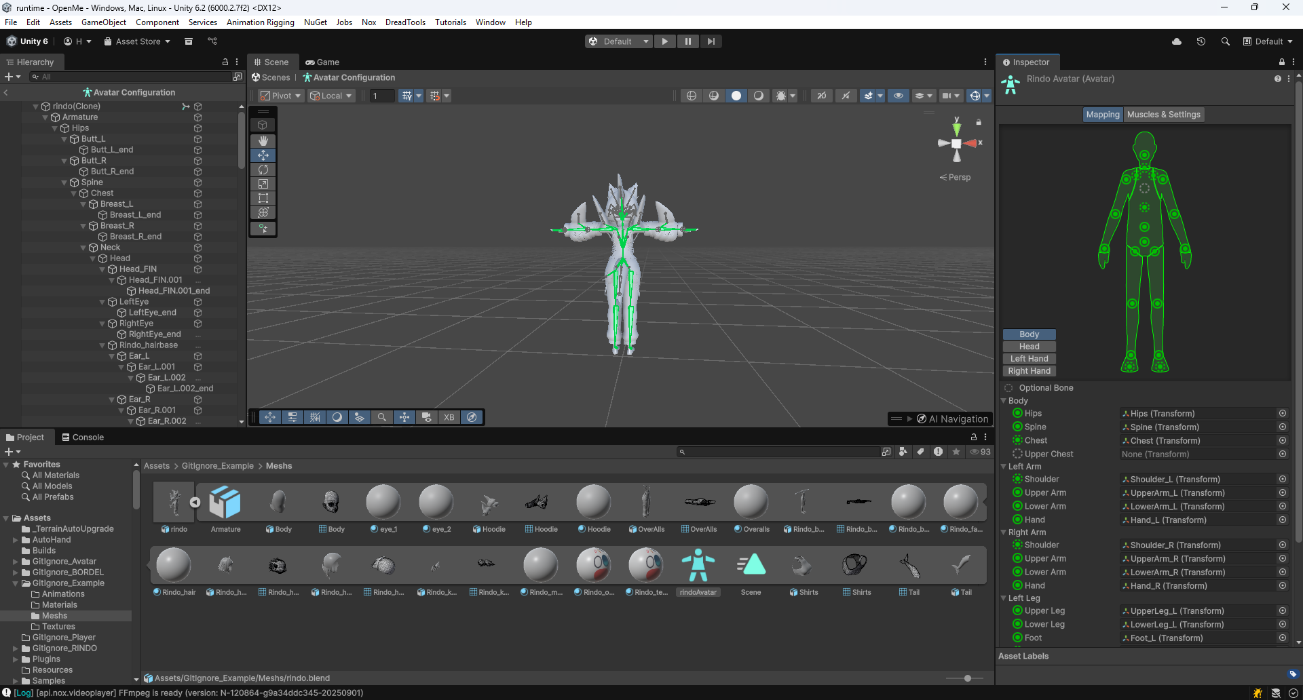This screenshot has height=700, width=1303.
Task: Click the Pause button
Action: point(687,41)
